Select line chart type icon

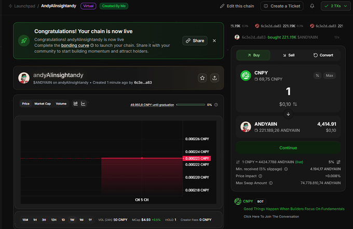[83, 103]
